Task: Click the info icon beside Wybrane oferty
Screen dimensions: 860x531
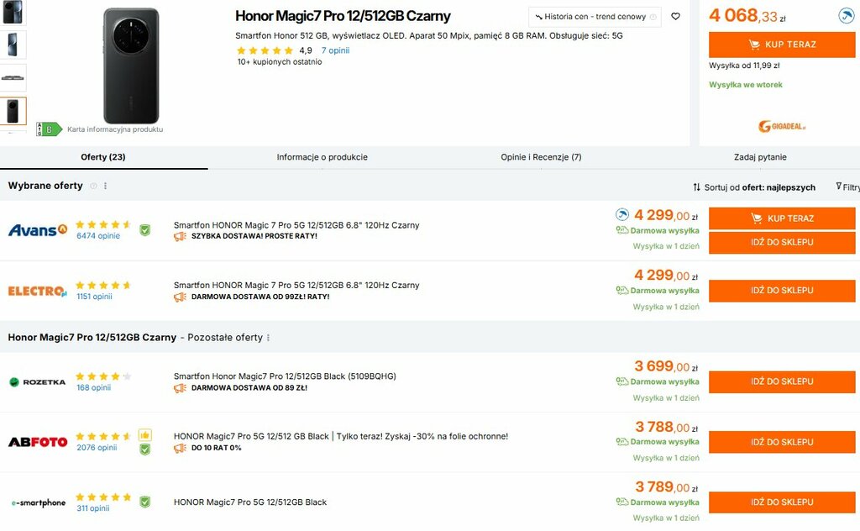Action: (x=93, y=186)
